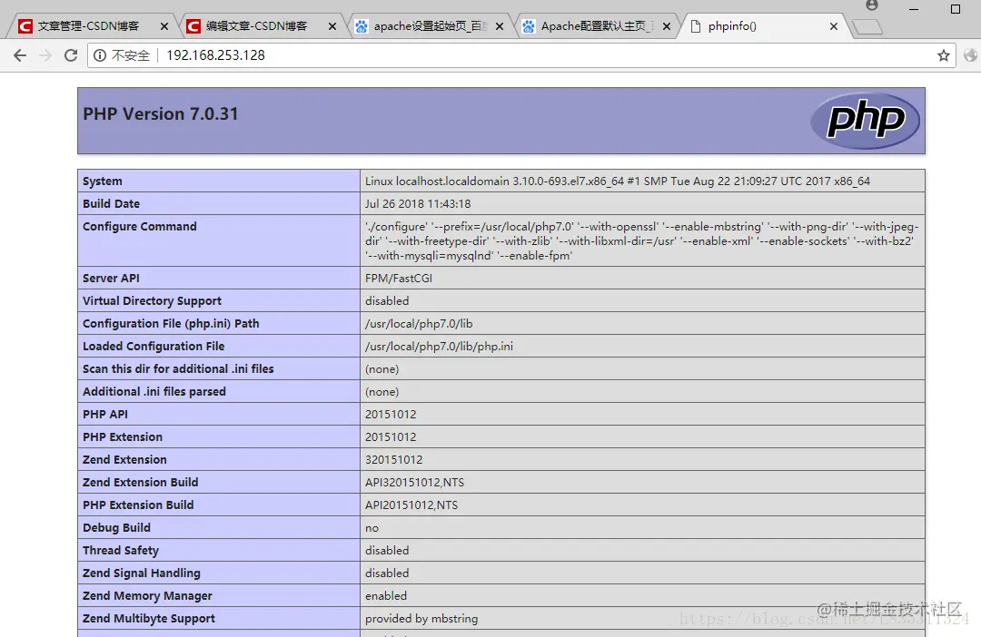This screenshot has height=637, width=981.
Task: Click the extension globe icon beside address bar
Action: (x=970, y=55)
